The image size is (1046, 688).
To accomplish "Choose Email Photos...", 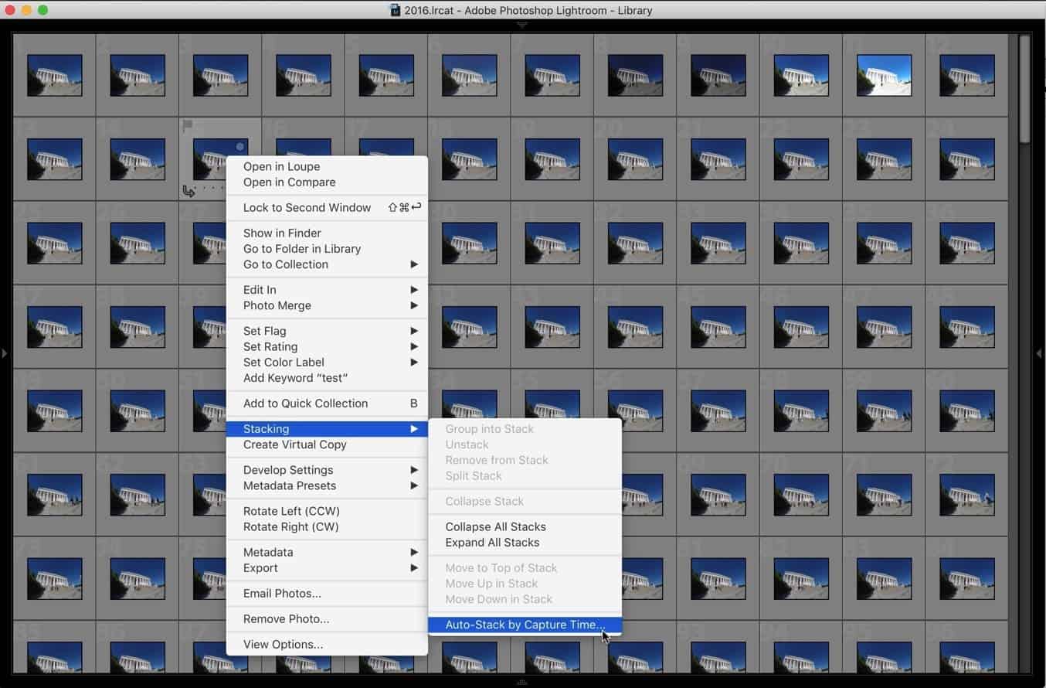I will tap(327, 594).
